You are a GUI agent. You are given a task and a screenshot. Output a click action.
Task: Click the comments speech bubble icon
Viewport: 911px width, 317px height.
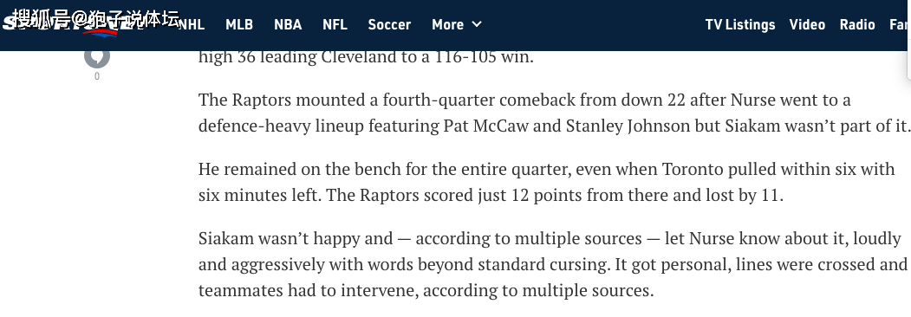pyautogui.click(x=97, y=57)
